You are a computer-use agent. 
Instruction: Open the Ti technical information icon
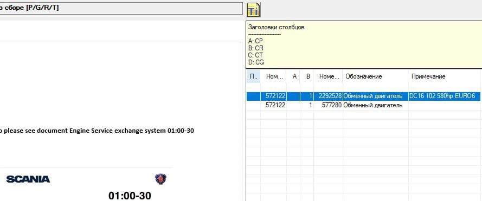[x=254, y=10]
